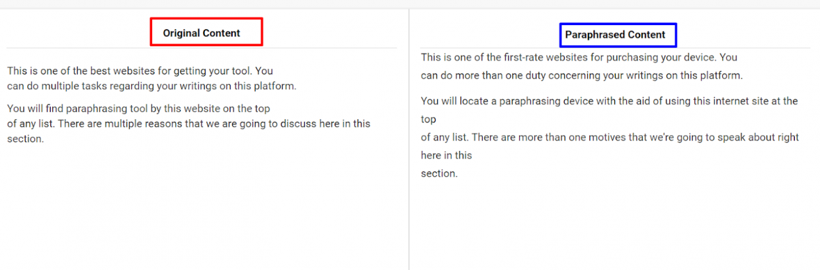Click original line 'of any list. There are multiple reasons'
The width and height of the screenshot is (820, 270).
[x=188, y=124]
